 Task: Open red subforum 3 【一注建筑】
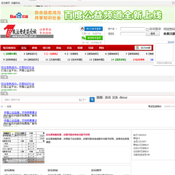point(51,54)
